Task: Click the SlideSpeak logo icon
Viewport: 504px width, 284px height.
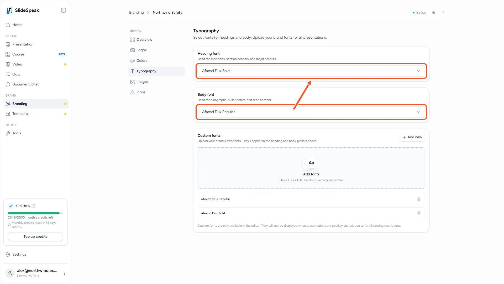Action: (x=9, y=10)
